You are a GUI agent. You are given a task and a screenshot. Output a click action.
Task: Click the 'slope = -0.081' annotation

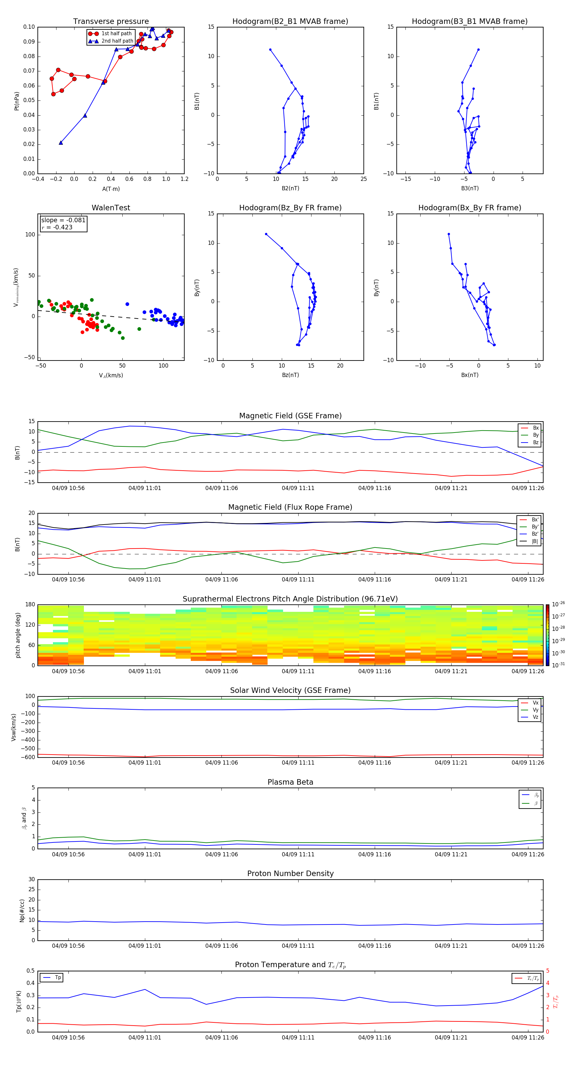click(63, 220)
